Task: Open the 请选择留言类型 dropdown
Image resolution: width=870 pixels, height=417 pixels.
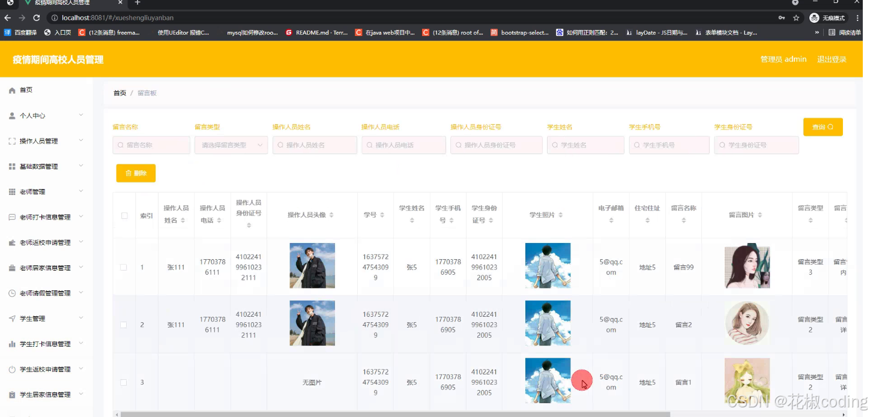Action: coord(231,145)
